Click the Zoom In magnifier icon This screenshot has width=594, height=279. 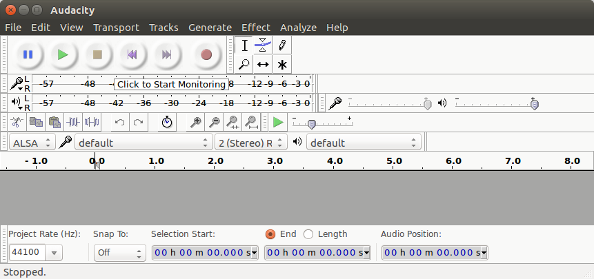tap(196, 122)
